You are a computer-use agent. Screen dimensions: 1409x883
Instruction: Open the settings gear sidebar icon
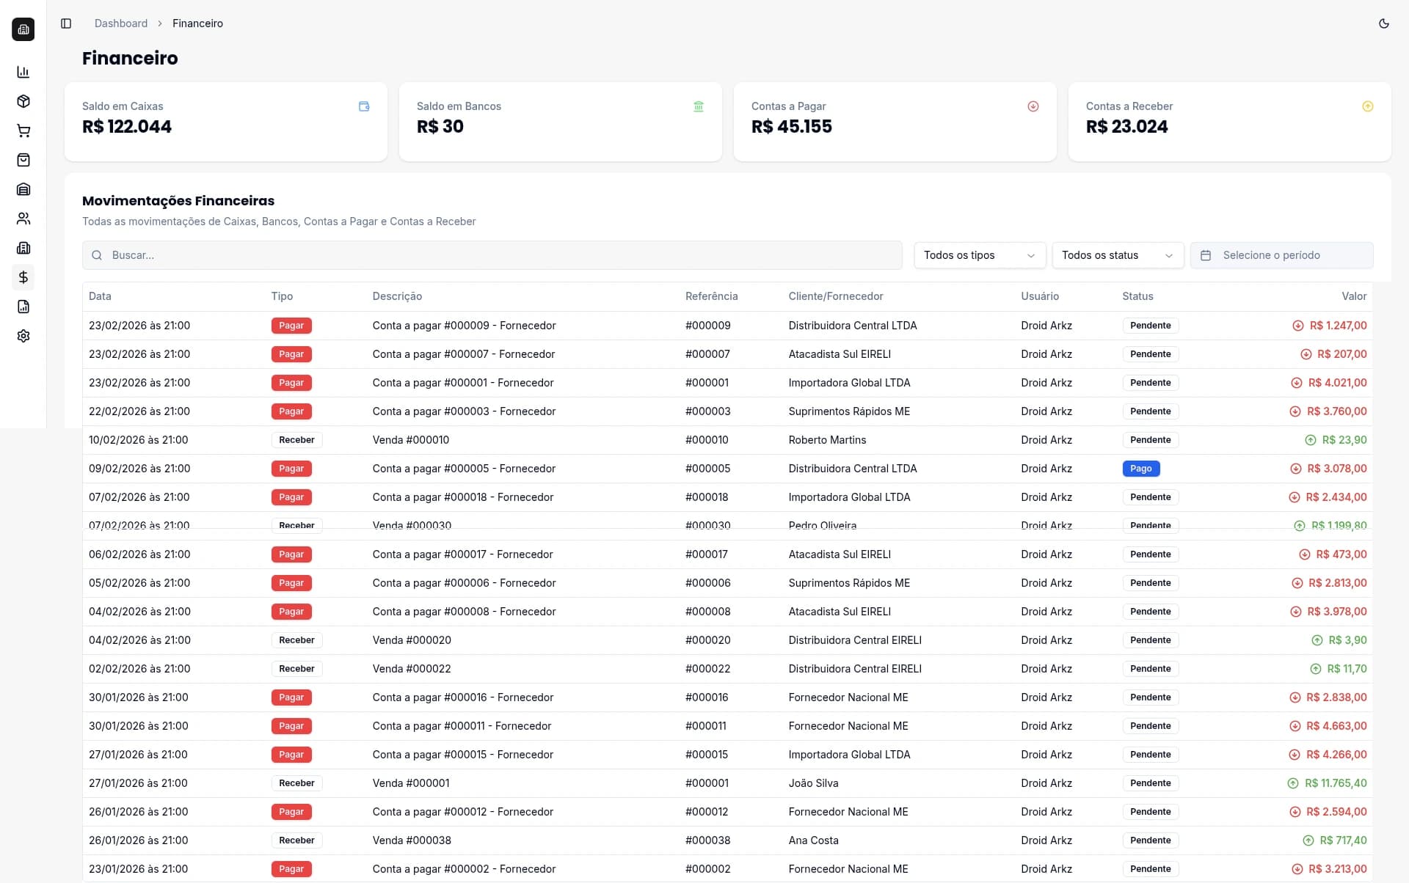pyautogui.click(x=23, y=336)
